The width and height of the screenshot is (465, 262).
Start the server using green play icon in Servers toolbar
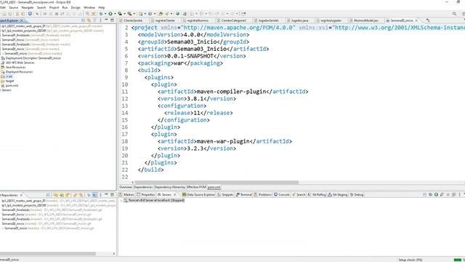pos(436,194)
